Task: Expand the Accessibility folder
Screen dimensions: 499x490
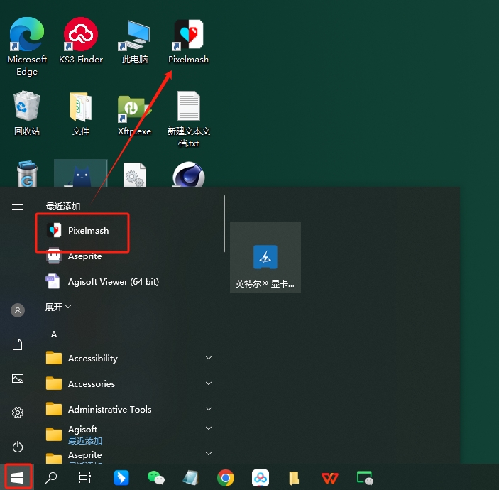Action: coord(128,358)
